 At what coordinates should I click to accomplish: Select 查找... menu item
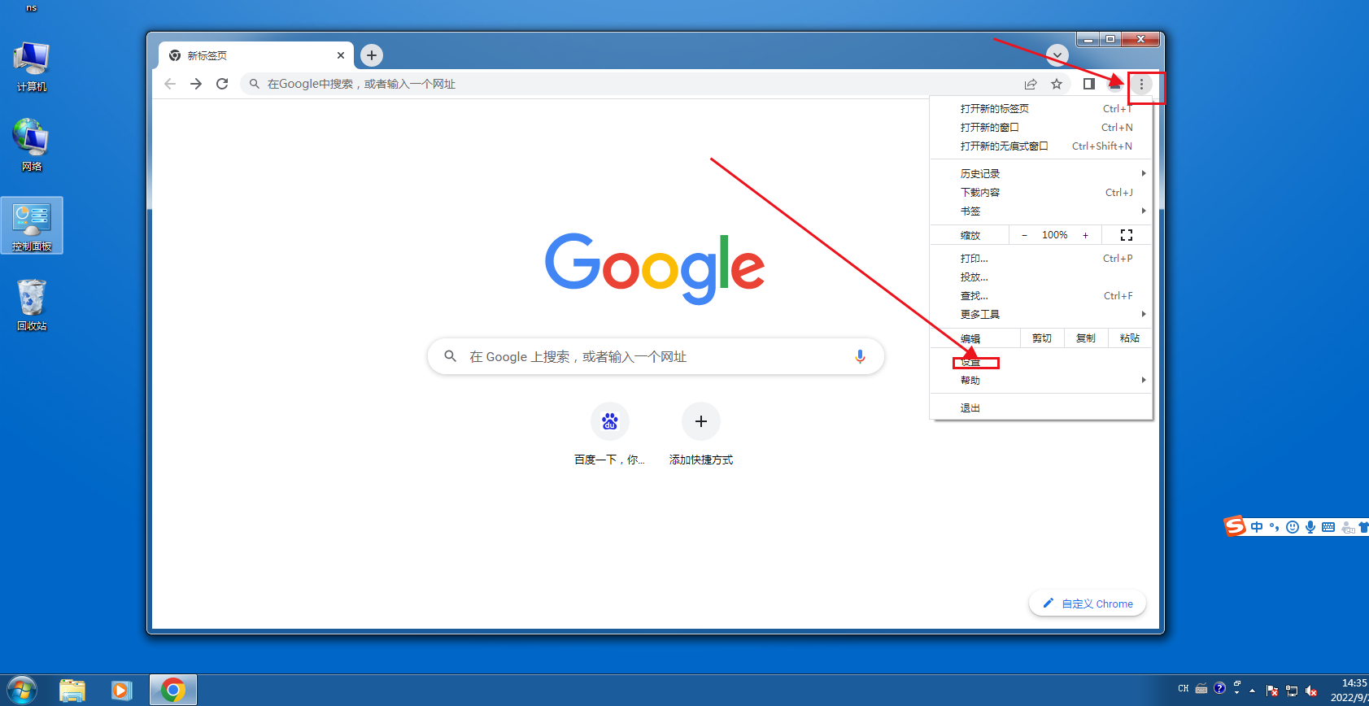click(1041, 295)
